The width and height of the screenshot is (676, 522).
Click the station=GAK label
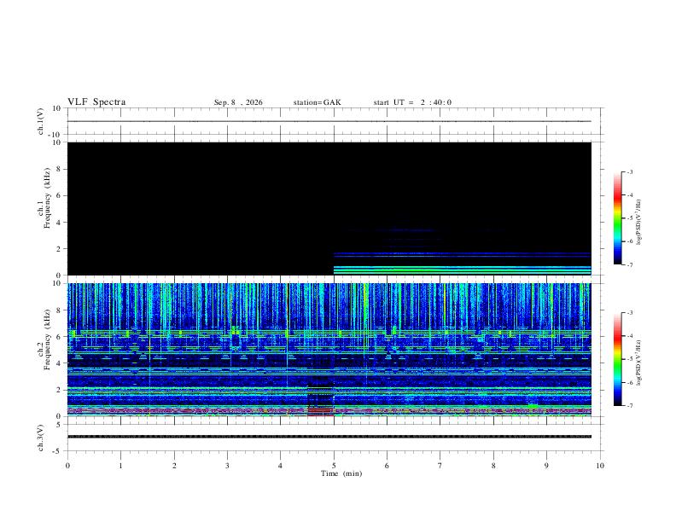tap(317, 102)
